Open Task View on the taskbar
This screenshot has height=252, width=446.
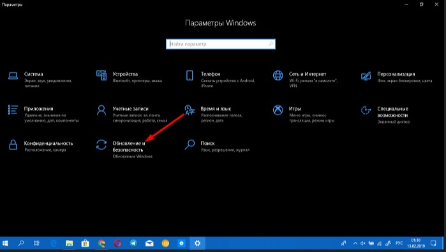point(36,244)
